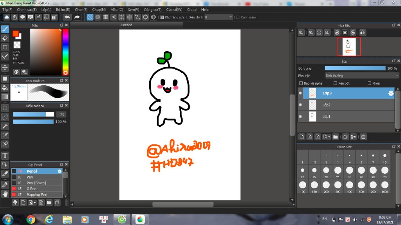Toggle Cạnh mềm checkbox
This screenshot has height=225, width=401.
[x=238, y=17]
